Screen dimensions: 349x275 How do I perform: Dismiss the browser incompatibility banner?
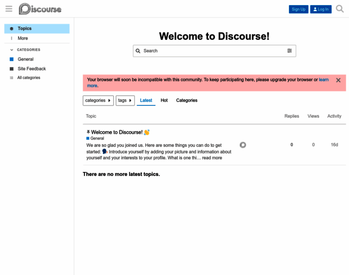tap(338, 80)
